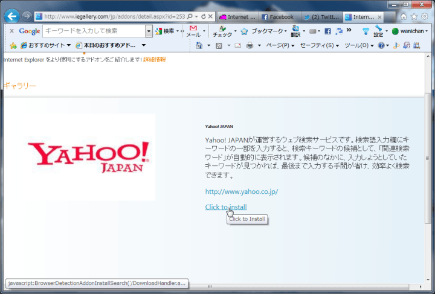The height and width of the screenshot is (294, 435).
Task: Click the Google Toolbar 検索 search button
Action: coord(165,31)
